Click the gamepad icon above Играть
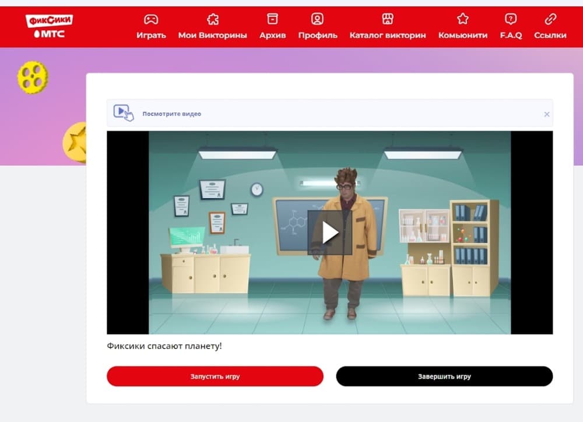This screenshot has height=422, width=583. click(x=151, y=19)
